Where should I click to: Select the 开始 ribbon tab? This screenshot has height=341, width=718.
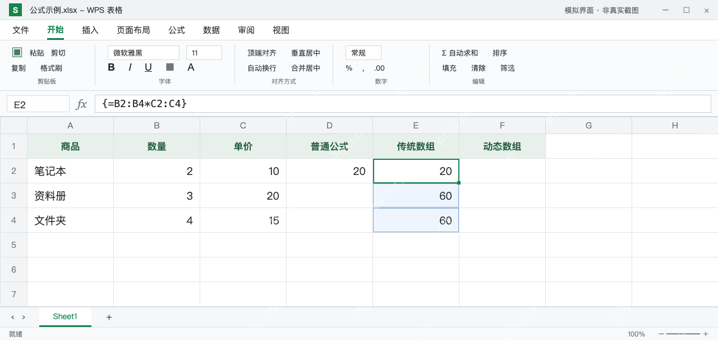coord(56,30)
